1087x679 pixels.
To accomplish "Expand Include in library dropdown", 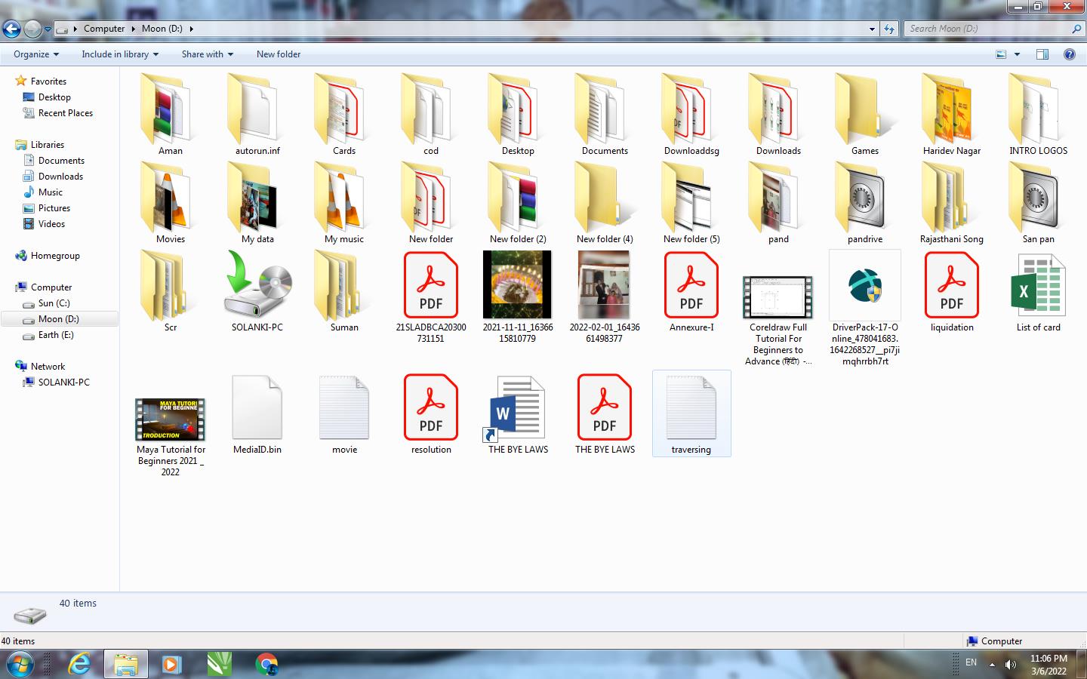I will coord(120,54).
